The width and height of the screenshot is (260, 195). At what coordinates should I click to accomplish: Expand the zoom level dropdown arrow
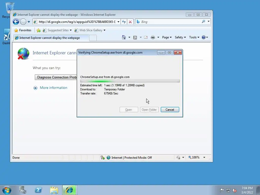click(x=204, y=157)
